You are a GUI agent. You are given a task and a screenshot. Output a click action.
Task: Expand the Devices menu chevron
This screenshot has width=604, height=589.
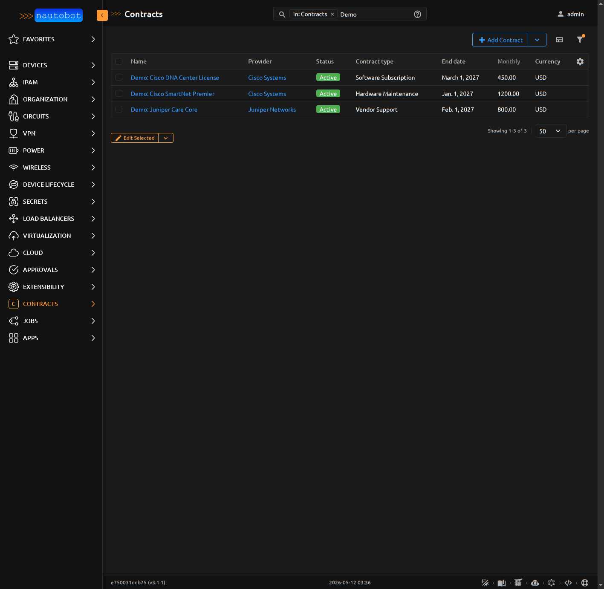click(93, 65)
